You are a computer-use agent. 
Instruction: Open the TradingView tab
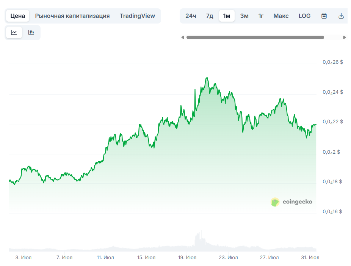coord(137,16)
